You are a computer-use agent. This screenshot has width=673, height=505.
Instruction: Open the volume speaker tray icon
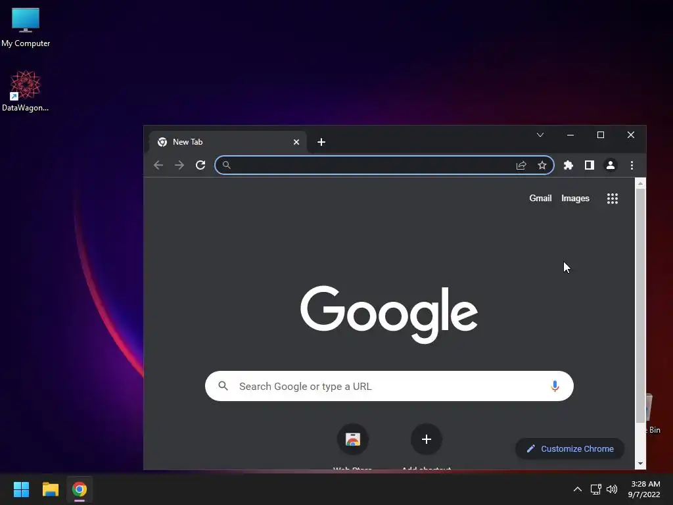click(x=612, y=489)
